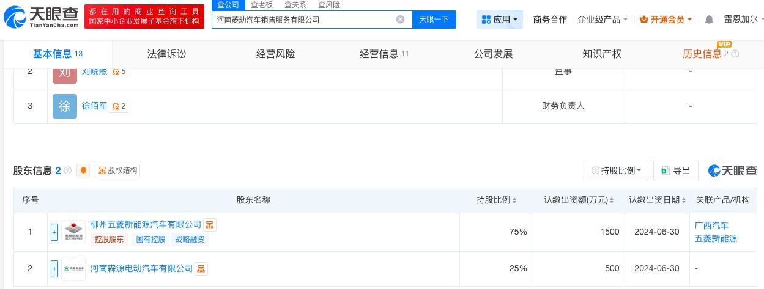Expand the 河南森源电动汽车 shareholder row
764x289 pixels.
(54, 268)
